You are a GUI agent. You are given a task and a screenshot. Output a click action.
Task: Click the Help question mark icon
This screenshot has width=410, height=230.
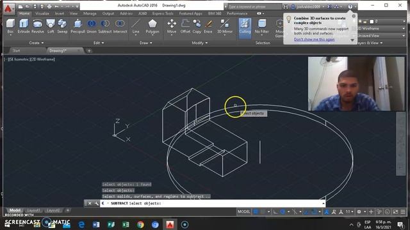(x=350, y=6)
